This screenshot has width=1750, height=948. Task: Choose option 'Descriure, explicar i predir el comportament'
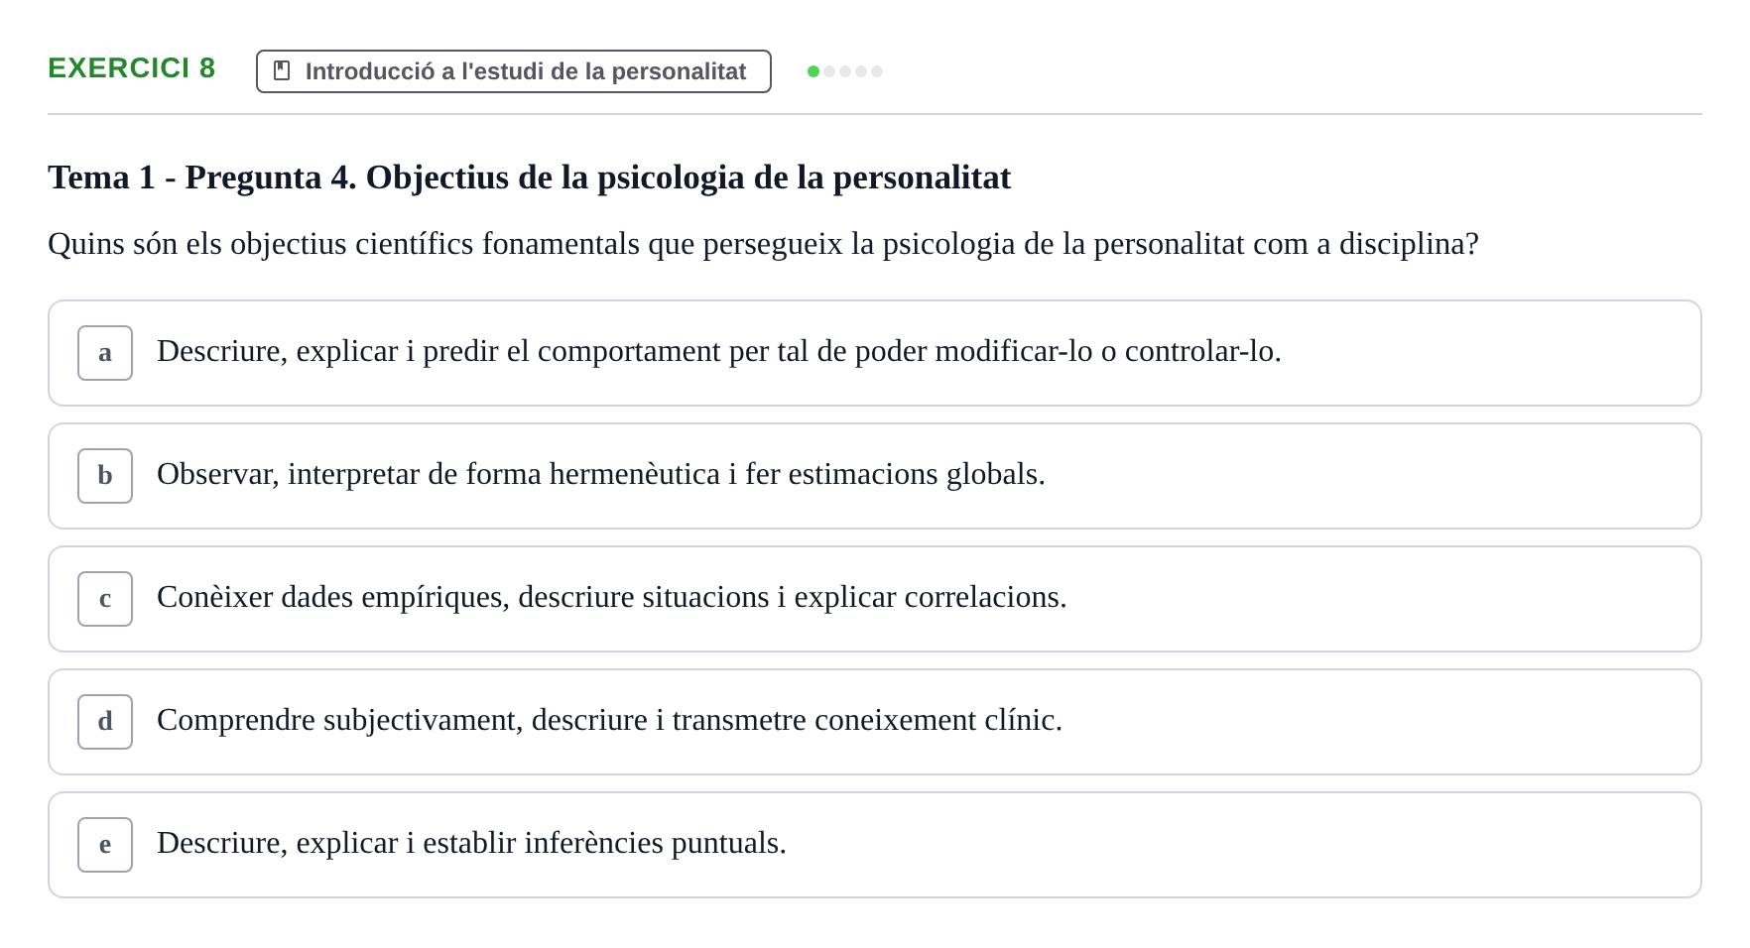click(x=875, y=353)
